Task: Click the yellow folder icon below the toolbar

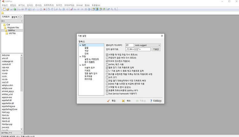Action: 3,13
